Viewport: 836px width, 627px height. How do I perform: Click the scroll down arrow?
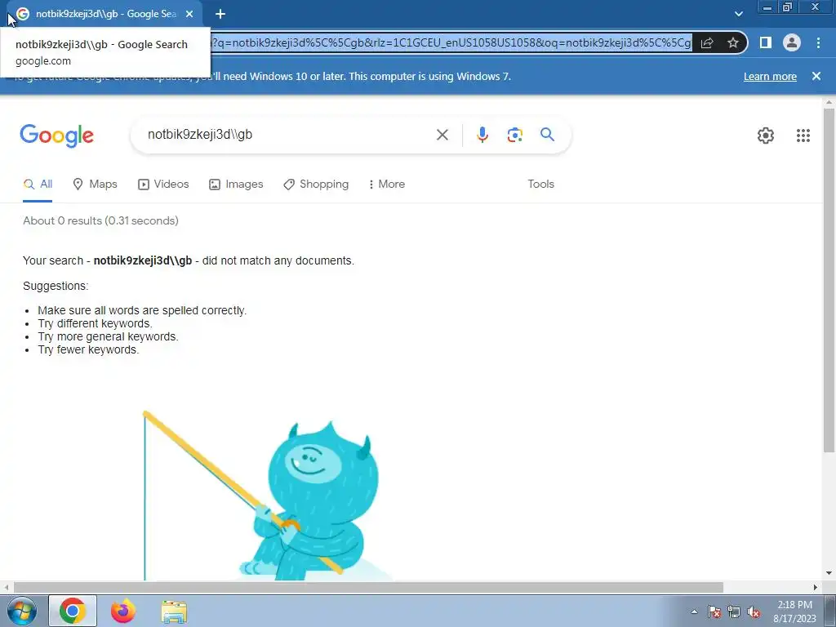(x=829, y=573)
